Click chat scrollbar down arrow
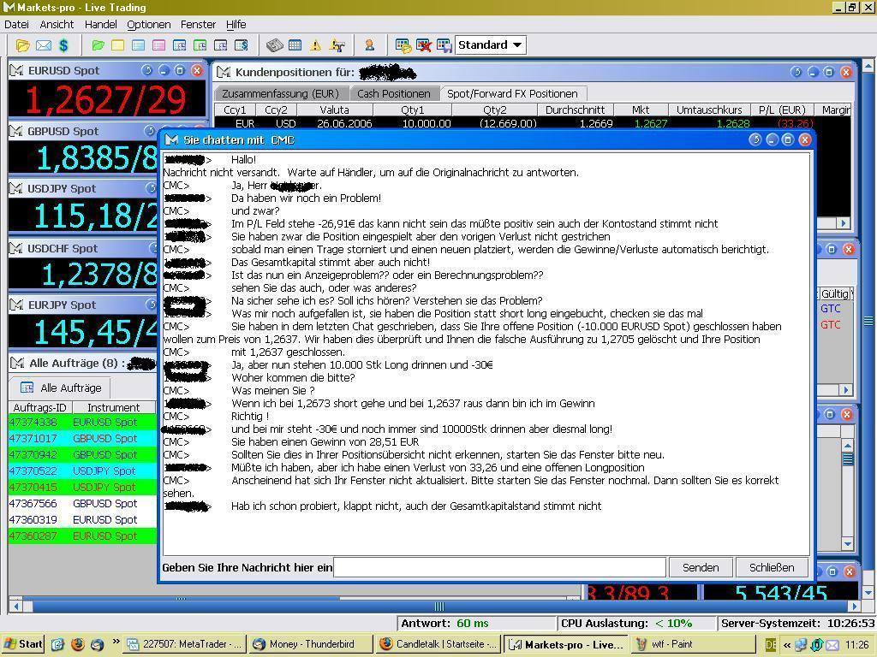 click(x=848, y=543)
